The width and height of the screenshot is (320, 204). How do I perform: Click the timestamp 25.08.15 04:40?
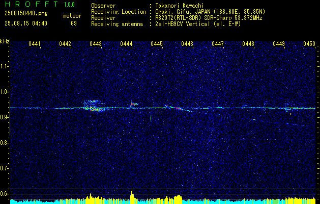26,23
